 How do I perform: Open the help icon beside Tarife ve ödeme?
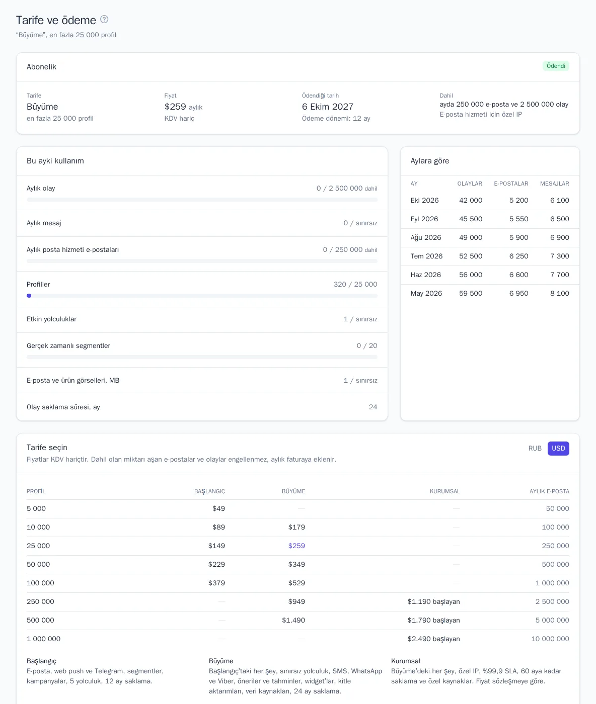click(104, 19)
